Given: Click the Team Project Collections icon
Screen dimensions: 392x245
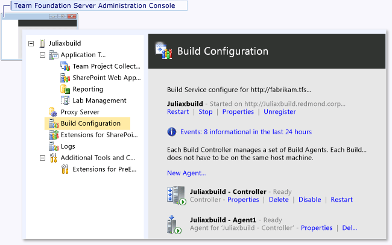Looking at the screenshot, I should pyautogui.click(x=65, y=66).
